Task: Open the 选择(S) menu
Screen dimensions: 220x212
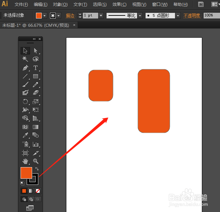Action: point(100,4)
